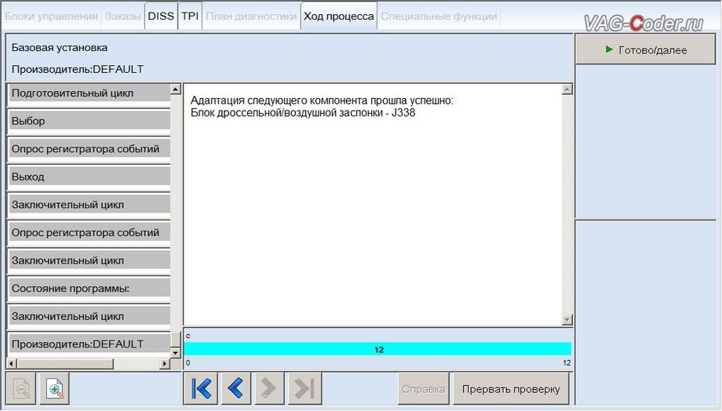Select Состояние программы: list item
Screen dimensions: 722x411
click(89, 289)
